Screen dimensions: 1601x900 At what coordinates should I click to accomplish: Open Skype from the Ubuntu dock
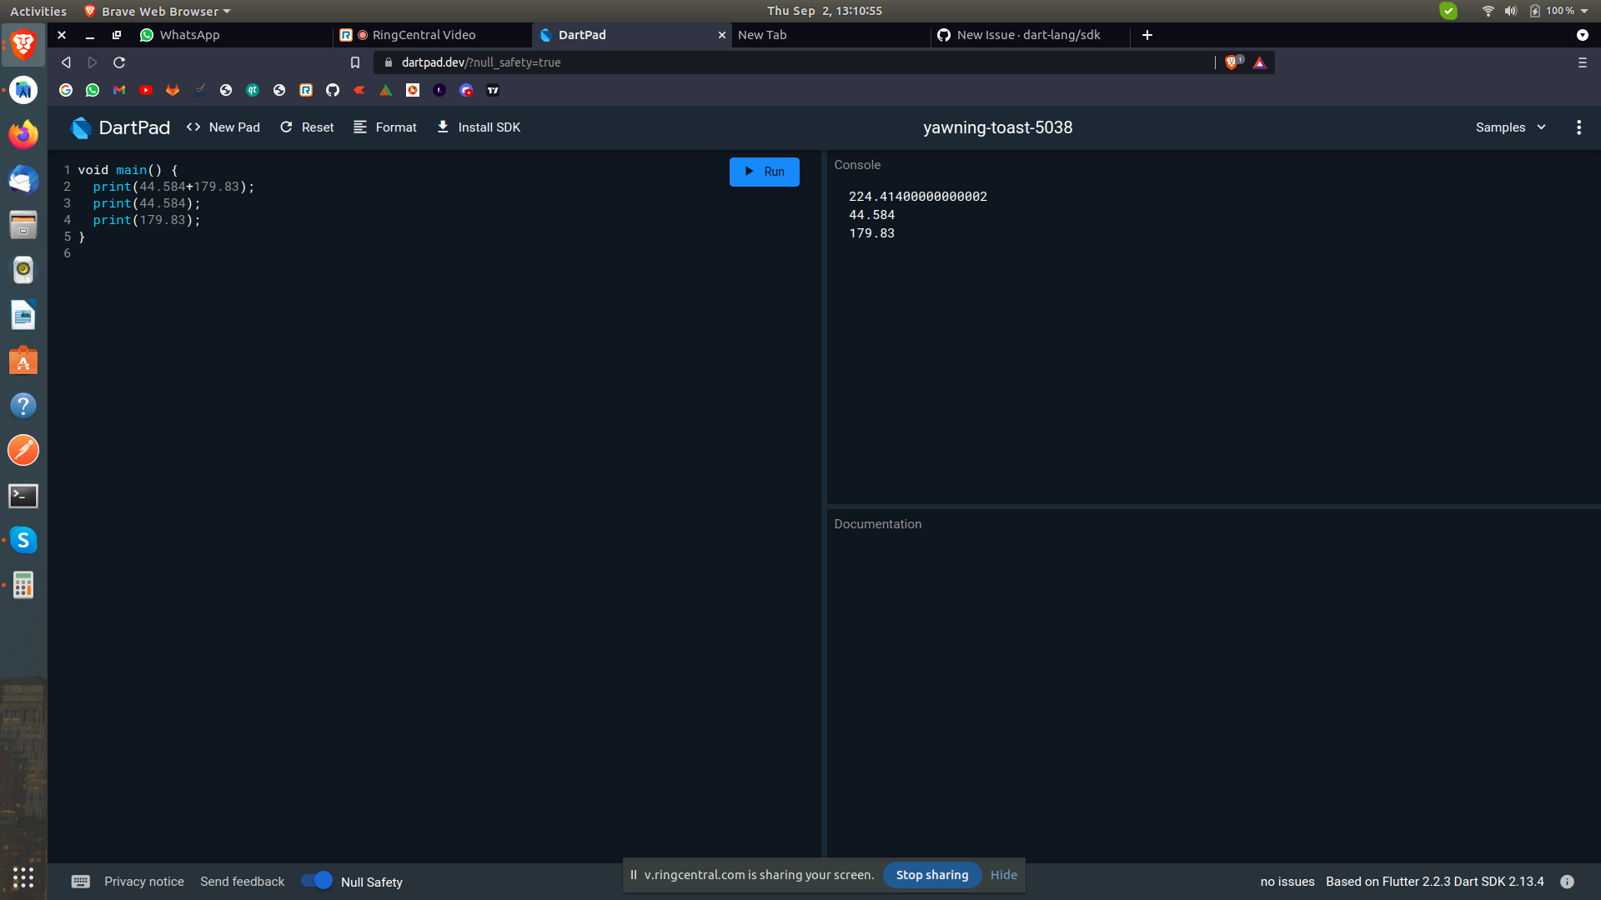pos(23,540)
